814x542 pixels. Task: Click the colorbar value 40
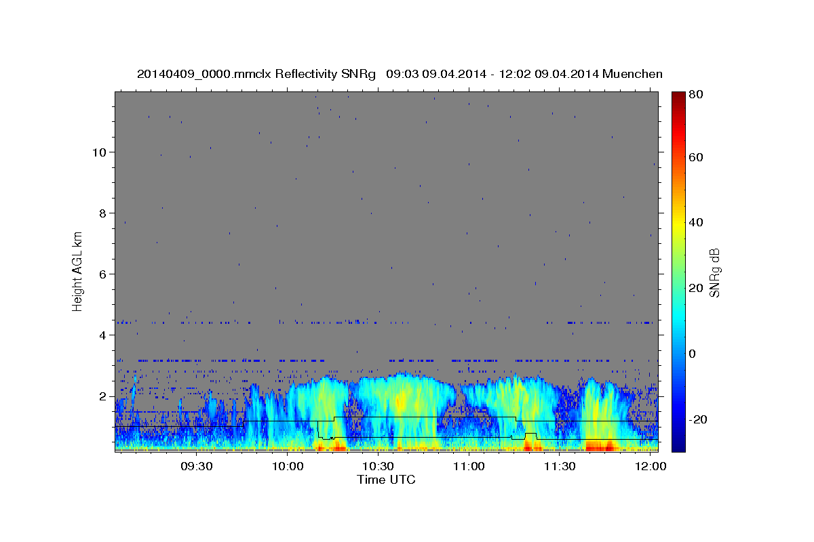[697, 222]
